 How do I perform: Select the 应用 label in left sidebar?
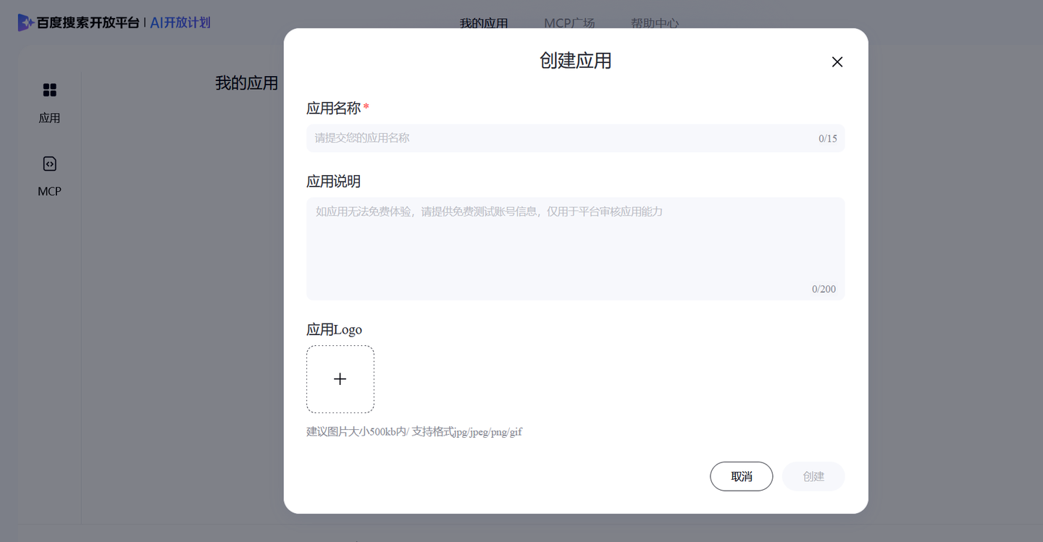tap(49, 118)
